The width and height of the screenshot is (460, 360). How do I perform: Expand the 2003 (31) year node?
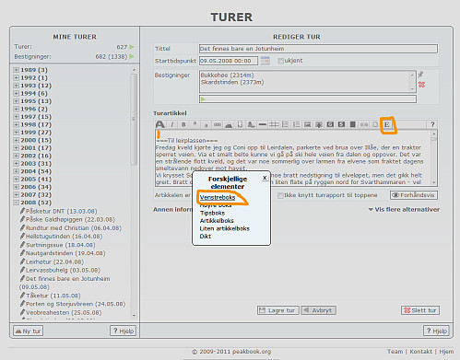pyautogui.click(x=17, y=164)
